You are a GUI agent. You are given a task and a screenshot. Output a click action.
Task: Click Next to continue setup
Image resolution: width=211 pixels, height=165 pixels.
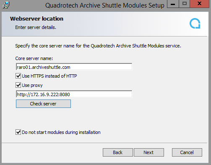tap(149, 152)
